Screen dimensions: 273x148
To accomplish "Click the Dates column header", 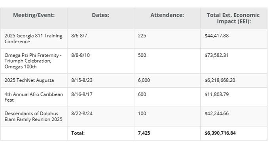I will coord(100,15).
